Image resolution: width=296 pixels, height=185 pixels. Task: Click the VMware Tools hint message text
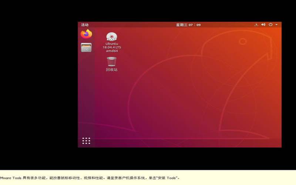point(90,178)
